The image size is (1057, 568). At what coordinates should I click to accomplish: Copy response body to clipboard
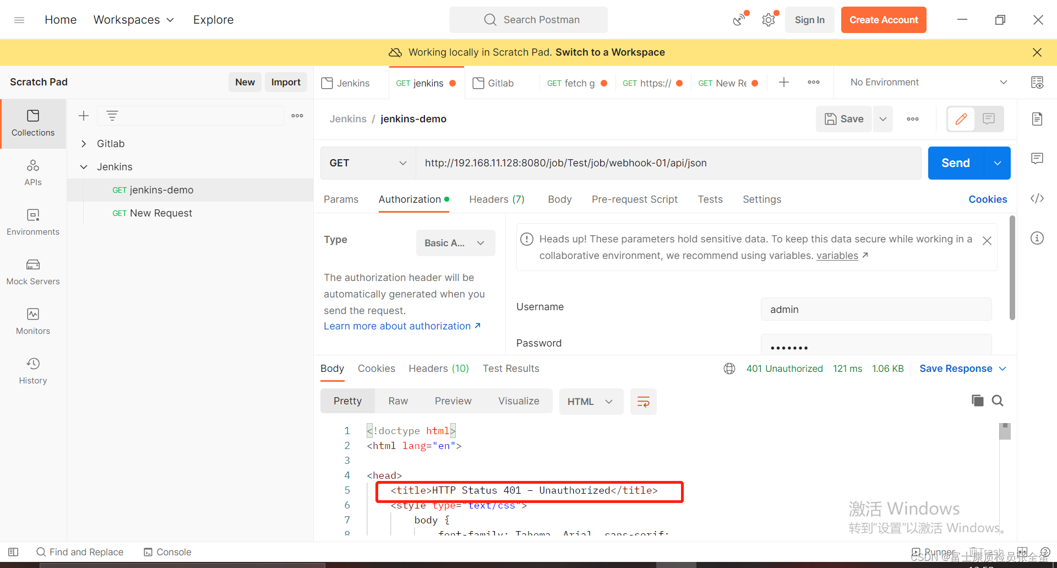click(x=977, y=401)
